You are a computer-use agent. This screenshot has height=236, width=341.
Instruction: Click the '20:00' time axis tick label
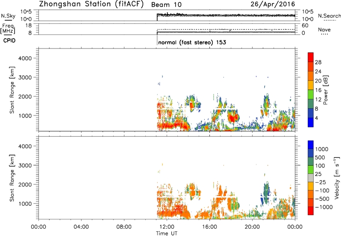[x=252, y=227]
